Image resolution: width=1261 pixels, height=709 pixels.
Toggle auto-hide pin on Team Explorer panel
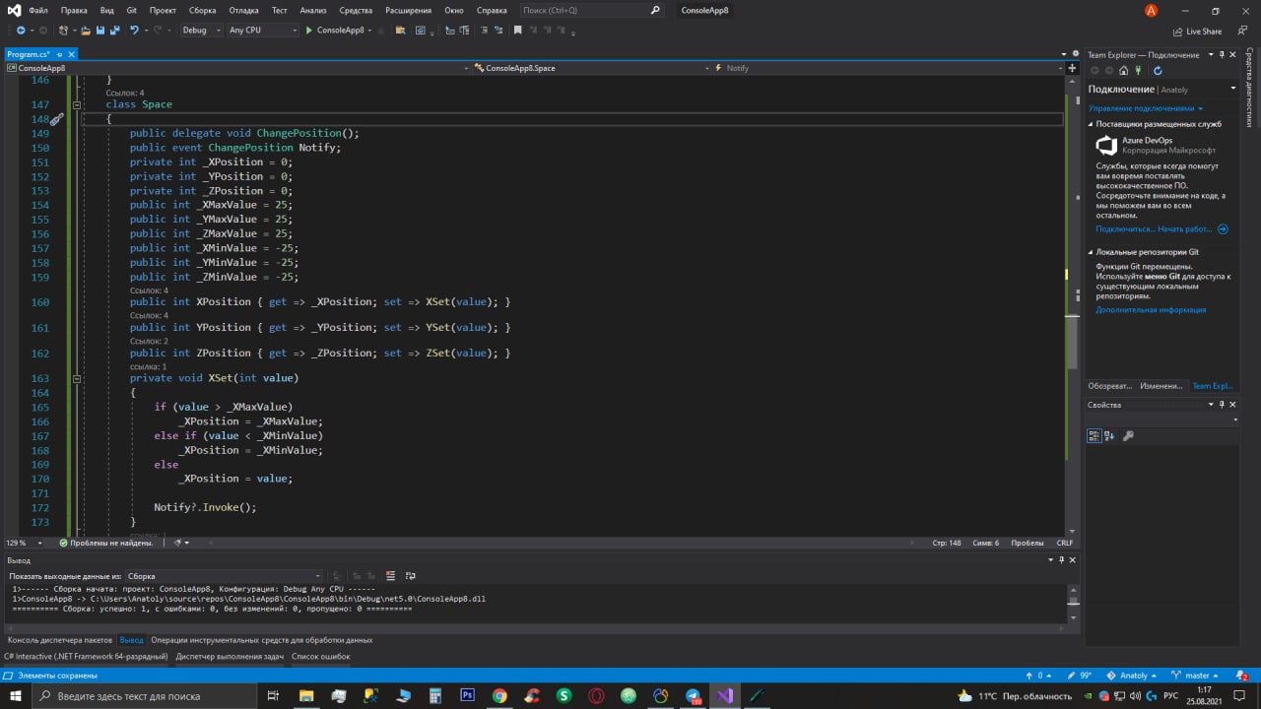click(1222, 54)
